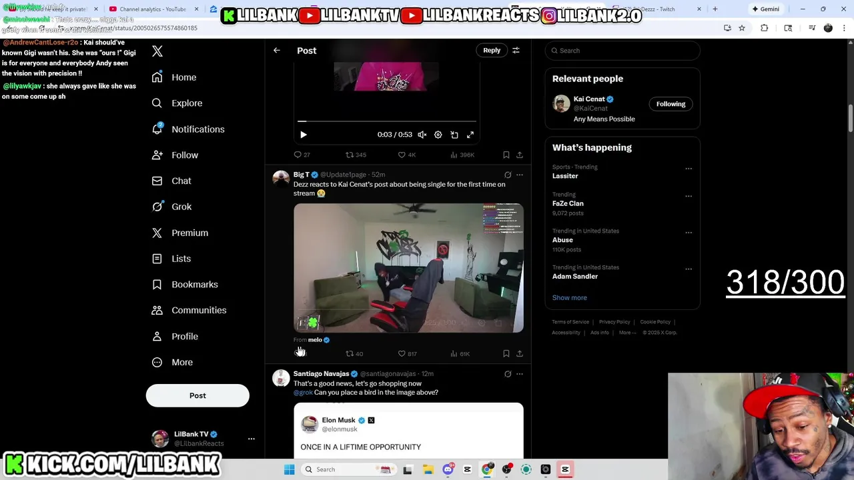
Task: Click the Premium sidebar item
Action: pyautogui.click(x=180, y=233)
